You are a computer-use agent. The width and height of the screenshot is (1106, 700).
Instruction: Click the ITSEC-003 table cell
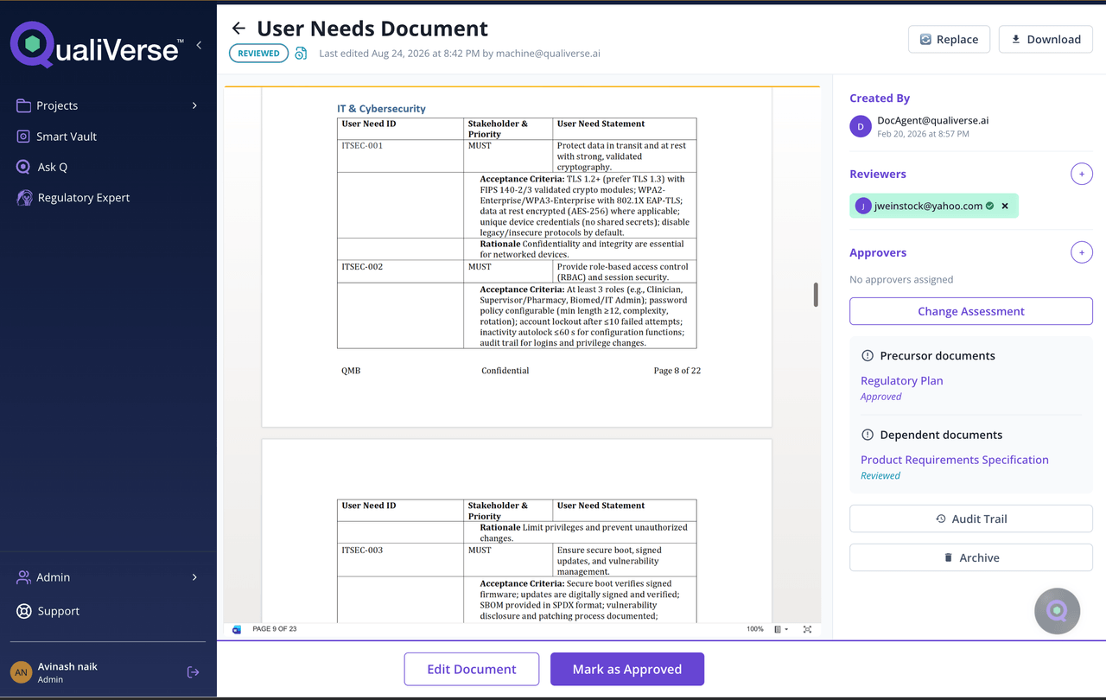[x=400, y=560]
